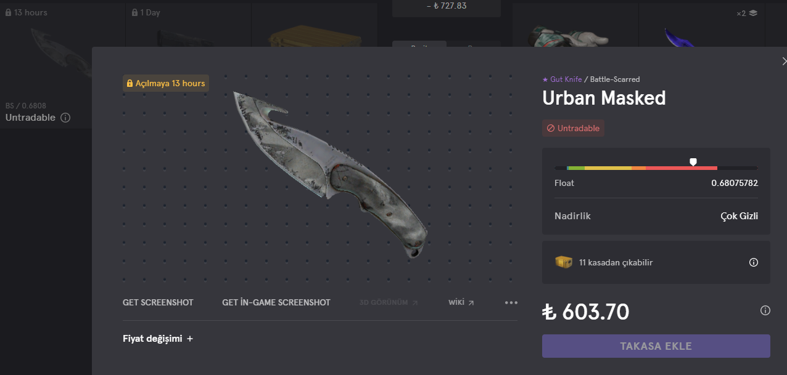The height and width of the screenshot is (375, 787).
Task: Click the info icon next to Untradable
Action: [65, 118]
